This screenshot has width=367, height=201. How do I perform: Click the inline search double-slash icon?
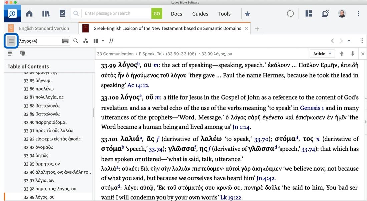click(x=111, y=41)
